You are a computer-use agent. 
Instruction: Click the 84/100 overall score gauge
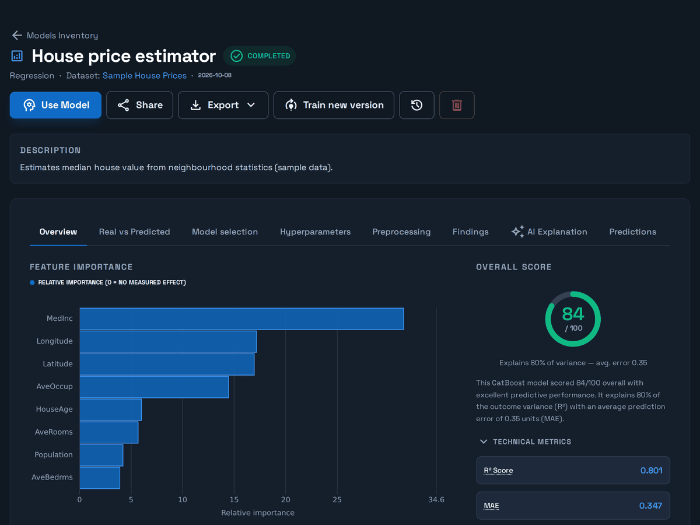pyautogui.click(x=573, y=319)
